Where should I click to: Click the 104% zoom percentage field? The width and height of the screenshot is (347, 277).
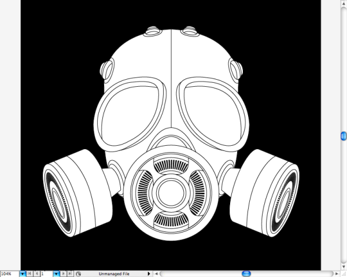9,274
